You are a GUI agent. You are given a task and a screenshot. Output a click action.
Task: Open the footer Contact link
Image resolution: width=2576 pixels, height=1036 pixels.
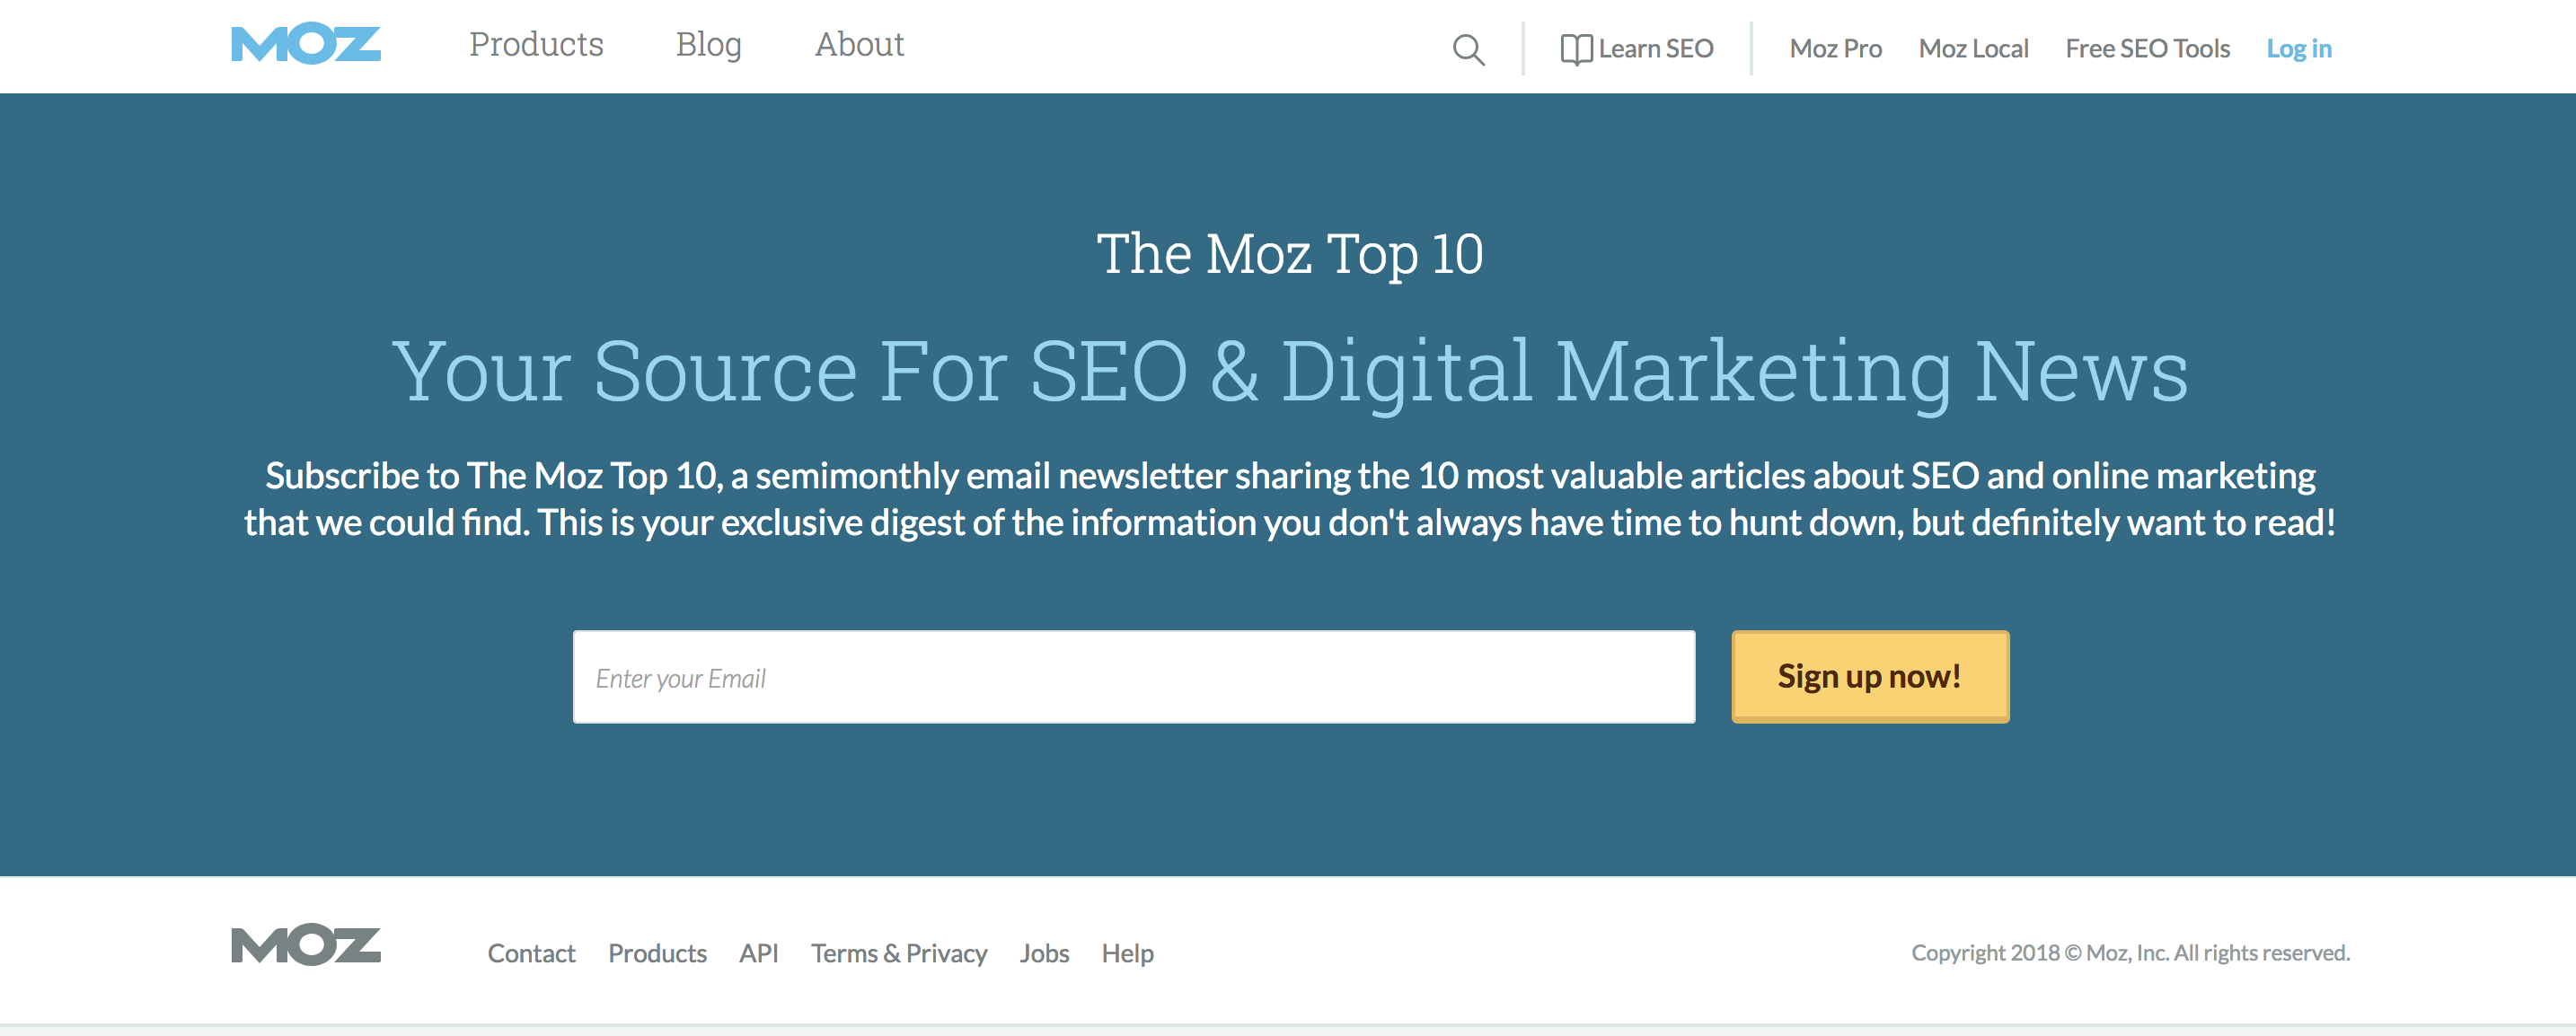[531, 954]
